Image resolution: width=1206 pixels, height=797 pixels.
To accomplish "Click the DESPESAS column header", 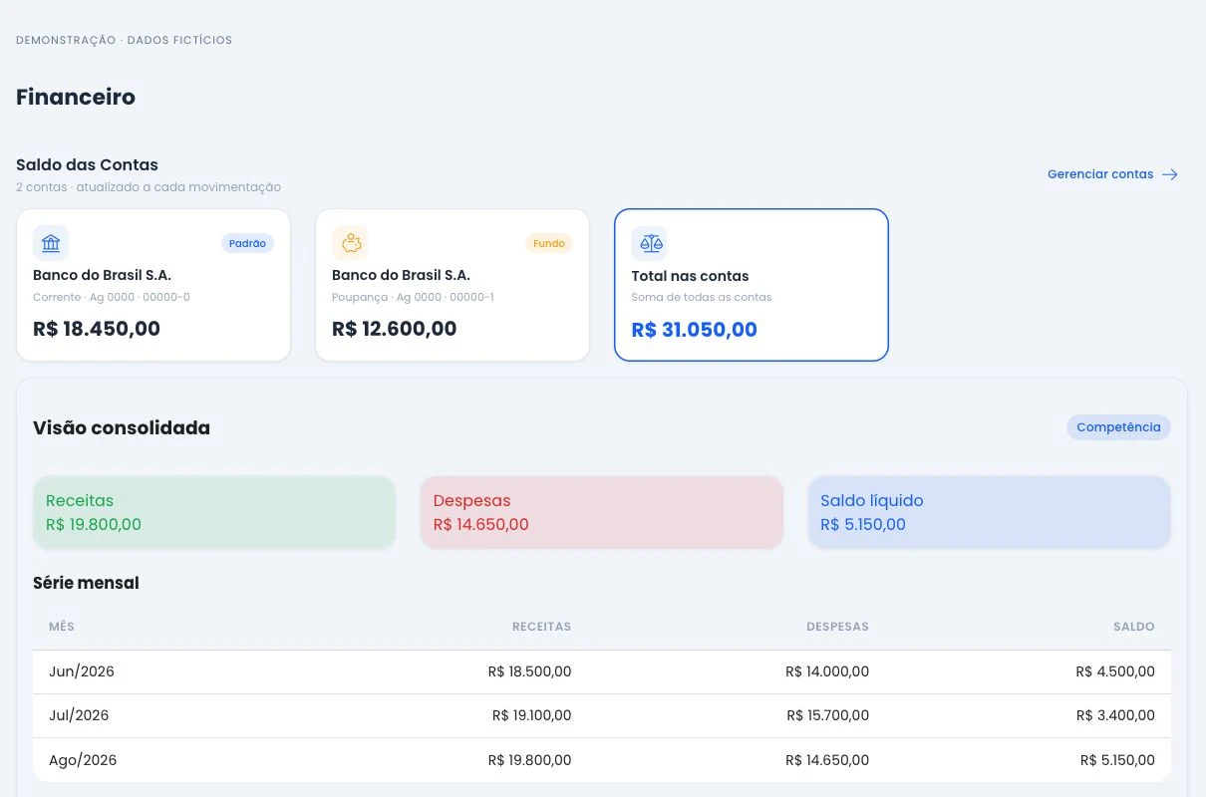I will 837,627.
